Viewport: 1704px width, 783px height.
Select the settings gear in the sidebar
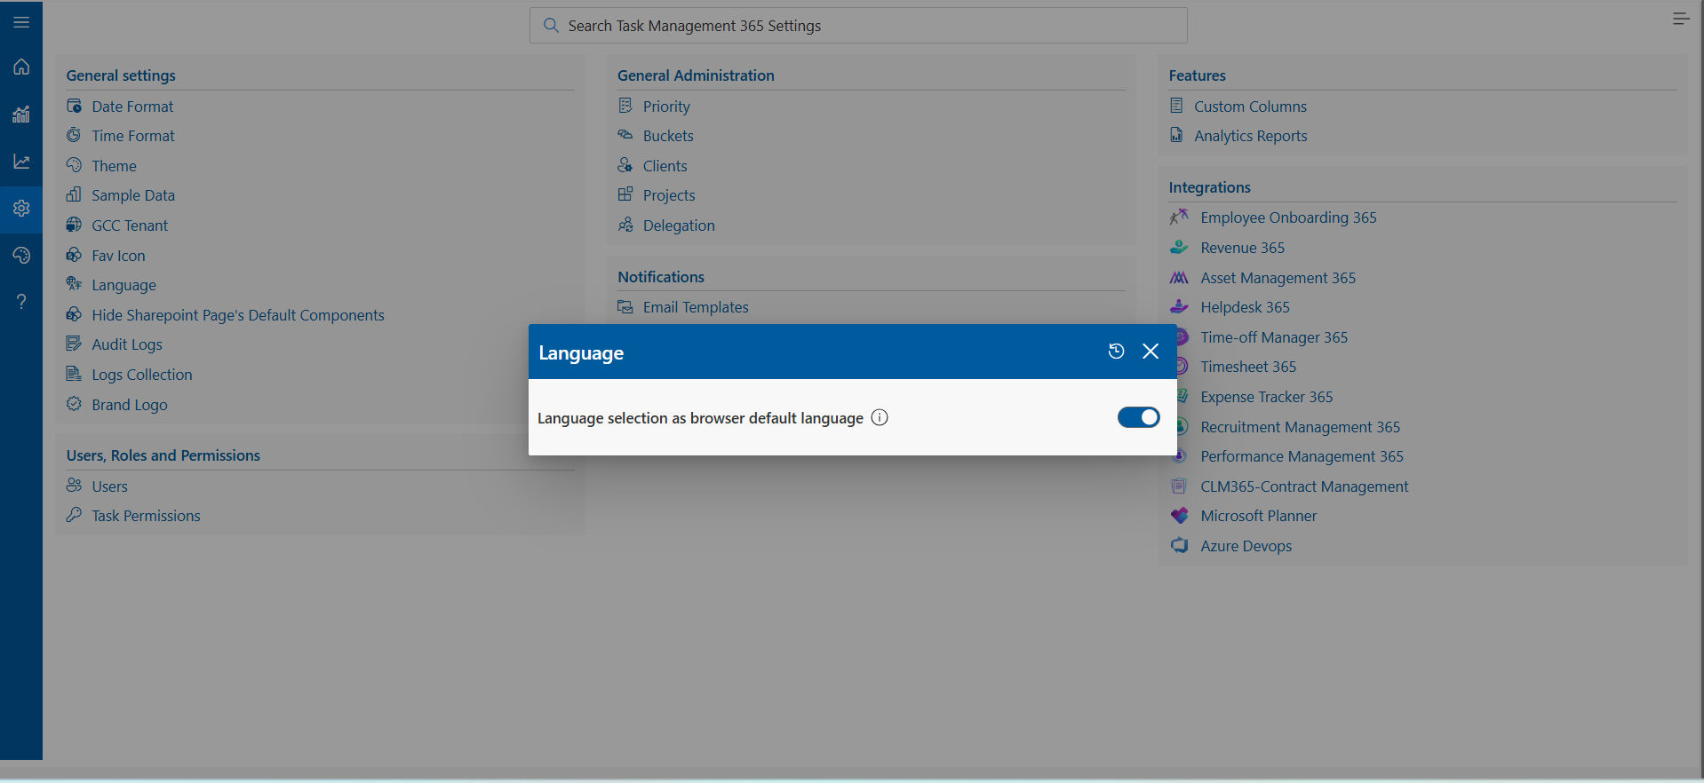click(21, 209)
